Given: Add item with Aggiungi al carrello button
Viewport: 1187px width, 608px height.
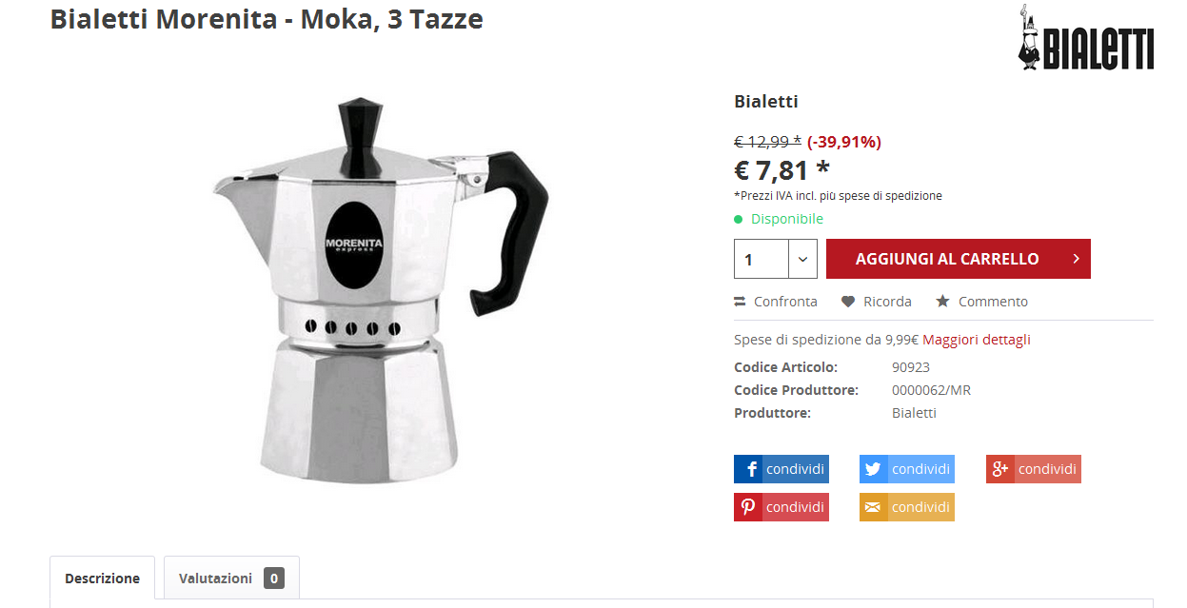Looking at the screenshot, I should pos(959,259).
